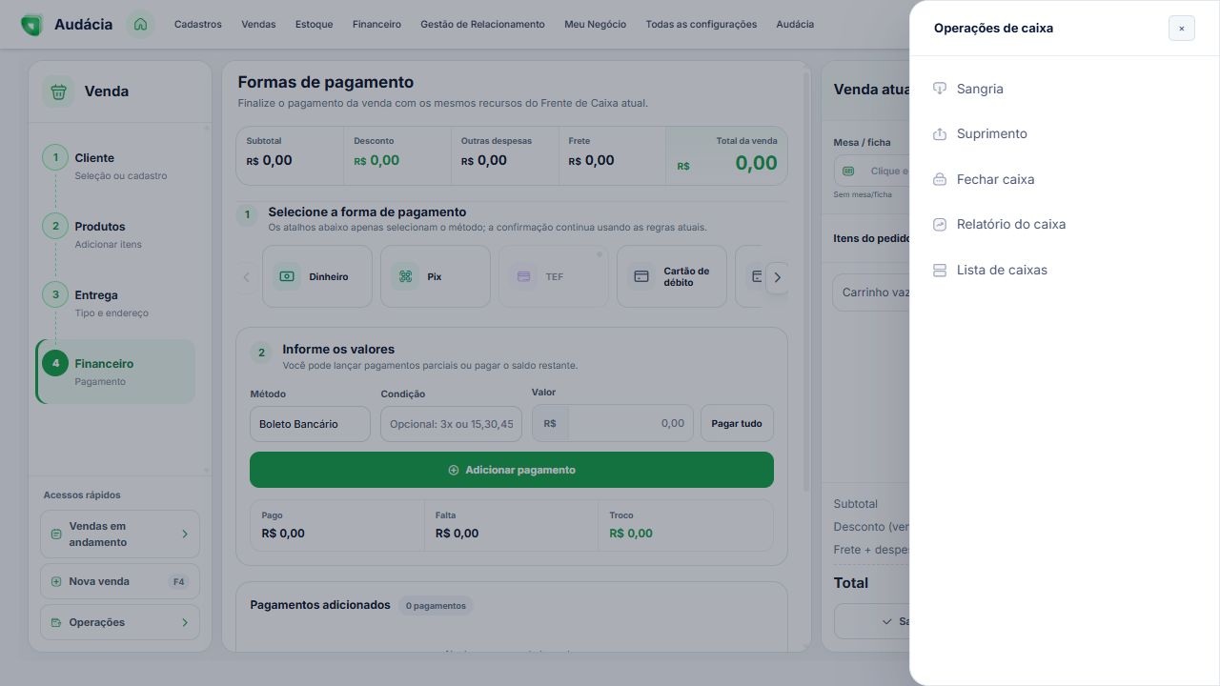Expand Vendas em andamento chevron

coord(185,535)
